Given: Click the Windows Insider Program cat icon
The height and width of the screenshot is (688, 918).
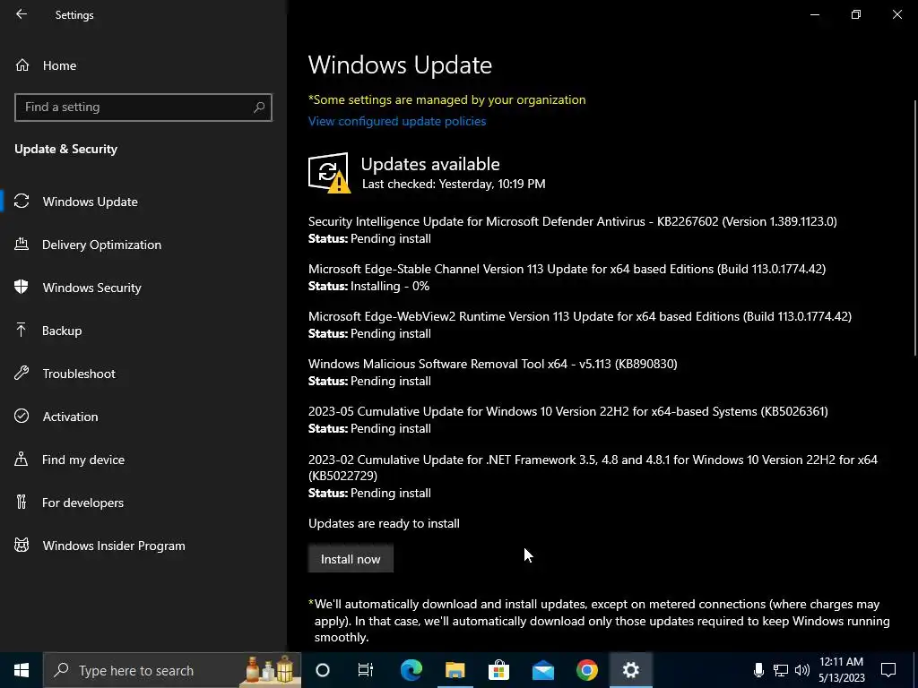Looking at the screenshot, I should point(22,546).
